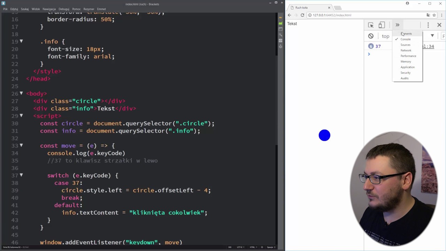Go forward in Chrome browser
The image size is (446, 251).
click(296, 15)
